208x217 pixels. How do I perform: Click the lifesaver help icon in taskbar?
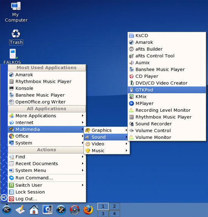[75, 210]
